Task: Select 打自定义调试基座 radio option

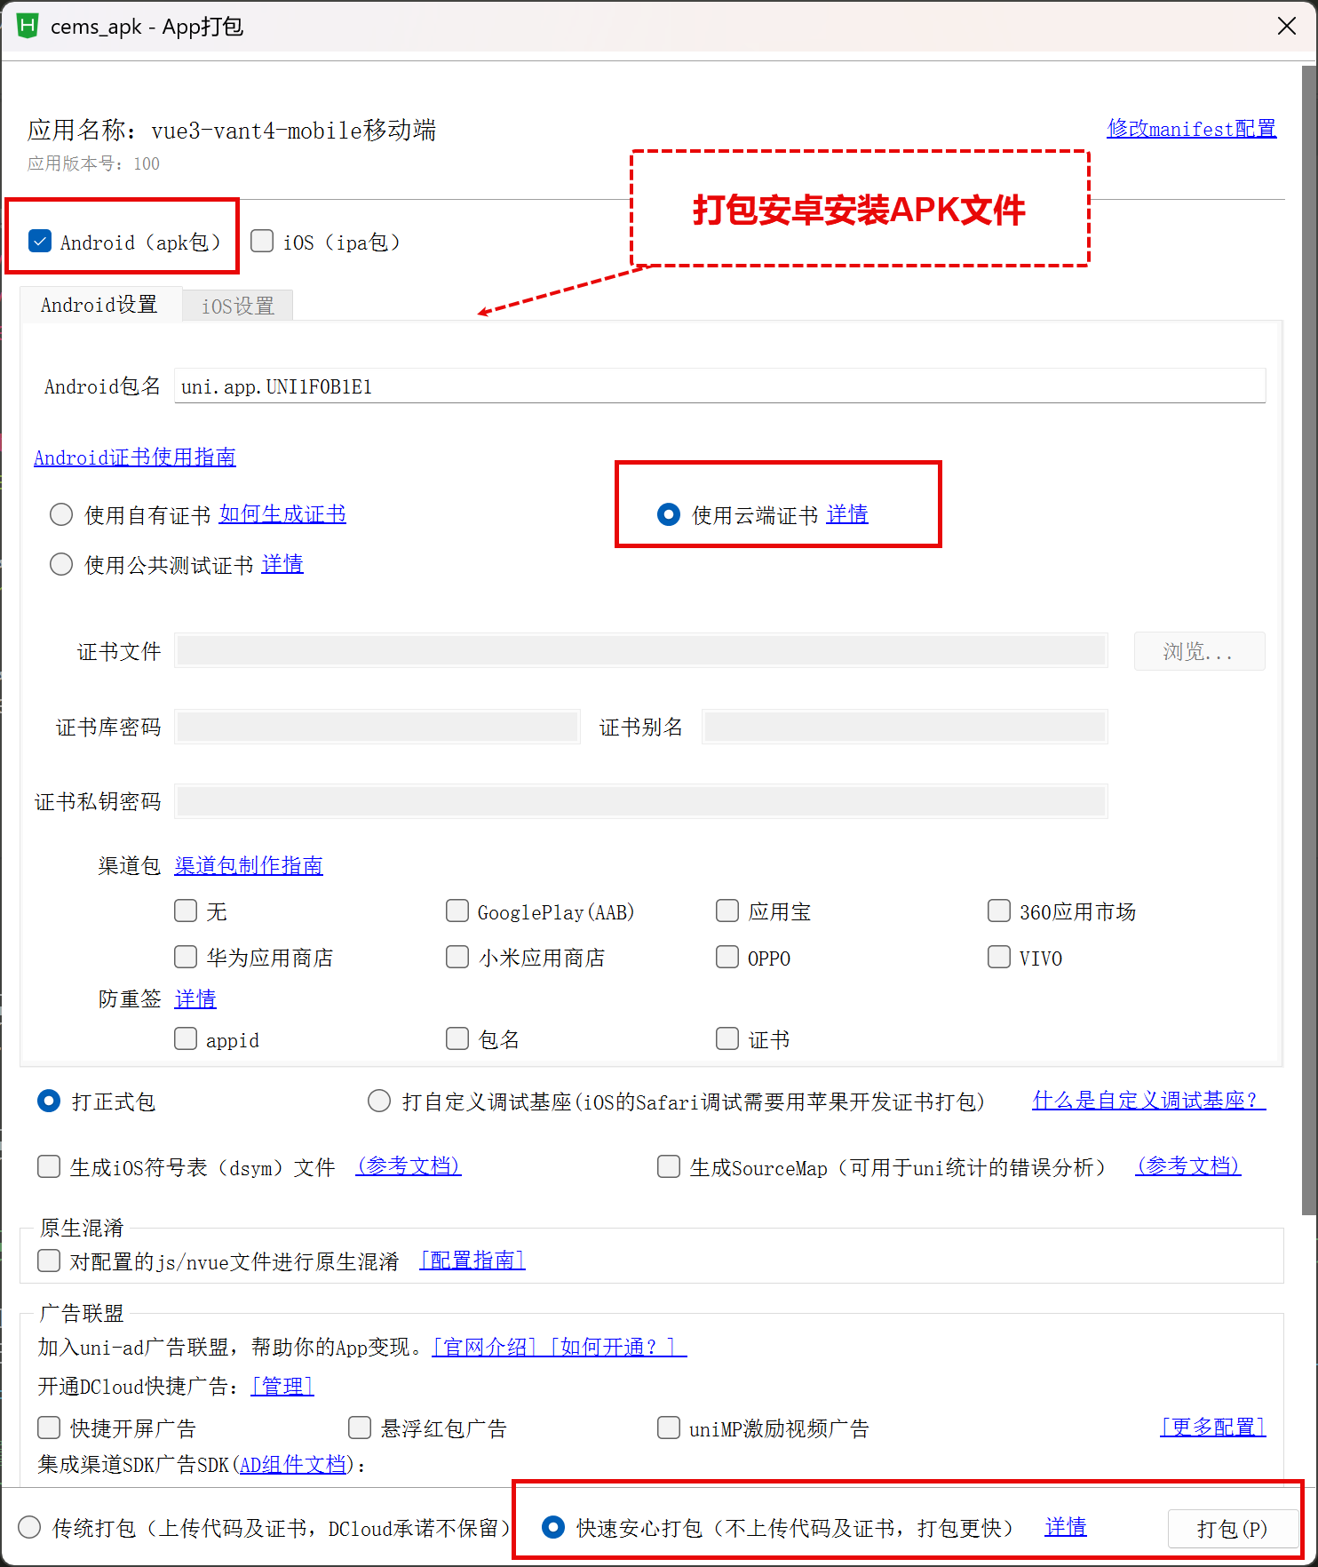Action: [379, 1102]
